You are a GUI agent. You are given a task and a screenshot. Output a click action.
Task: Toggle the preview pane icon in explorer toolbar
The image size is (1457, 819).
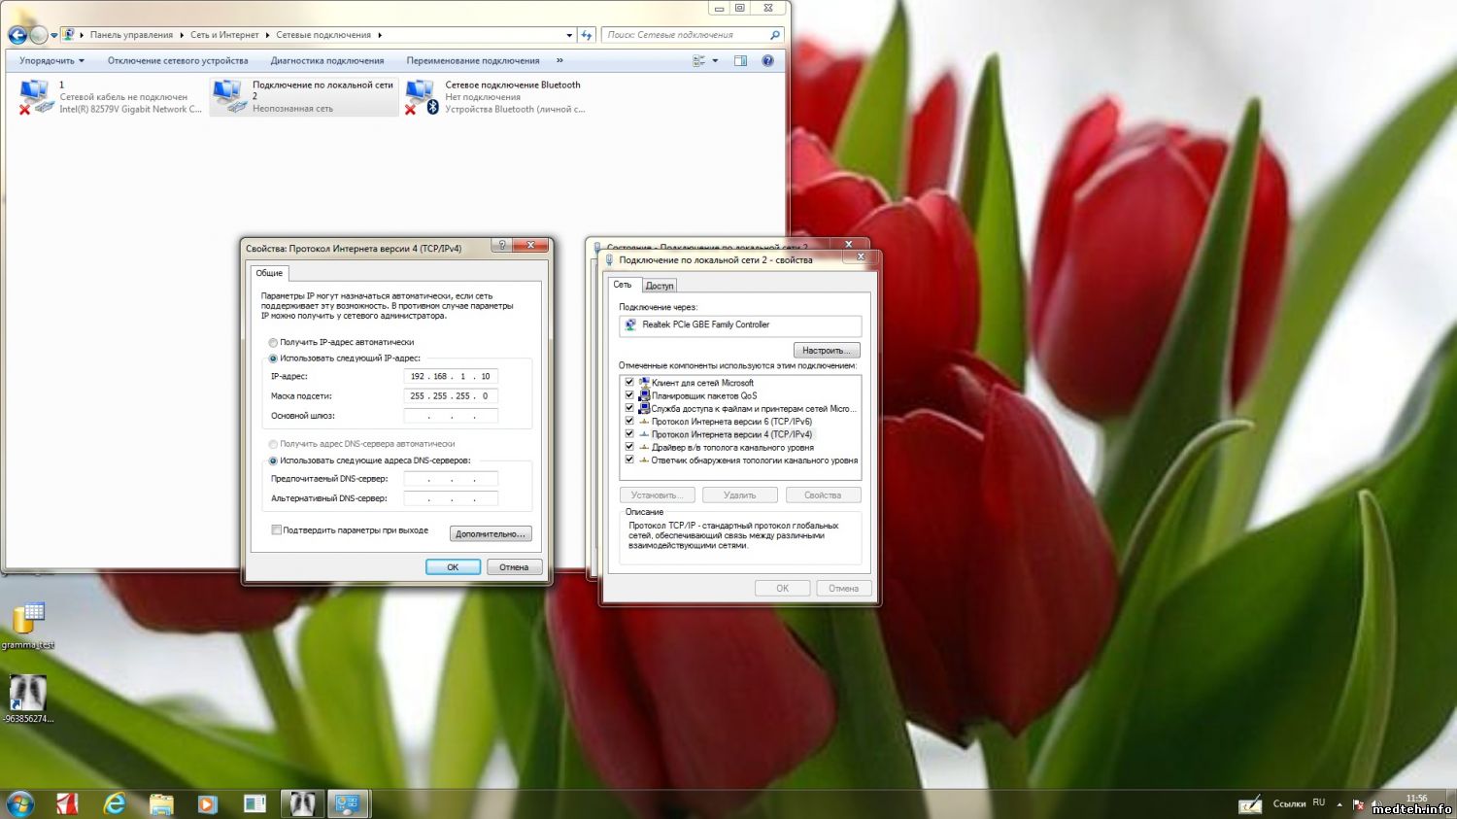coord(740,60)
